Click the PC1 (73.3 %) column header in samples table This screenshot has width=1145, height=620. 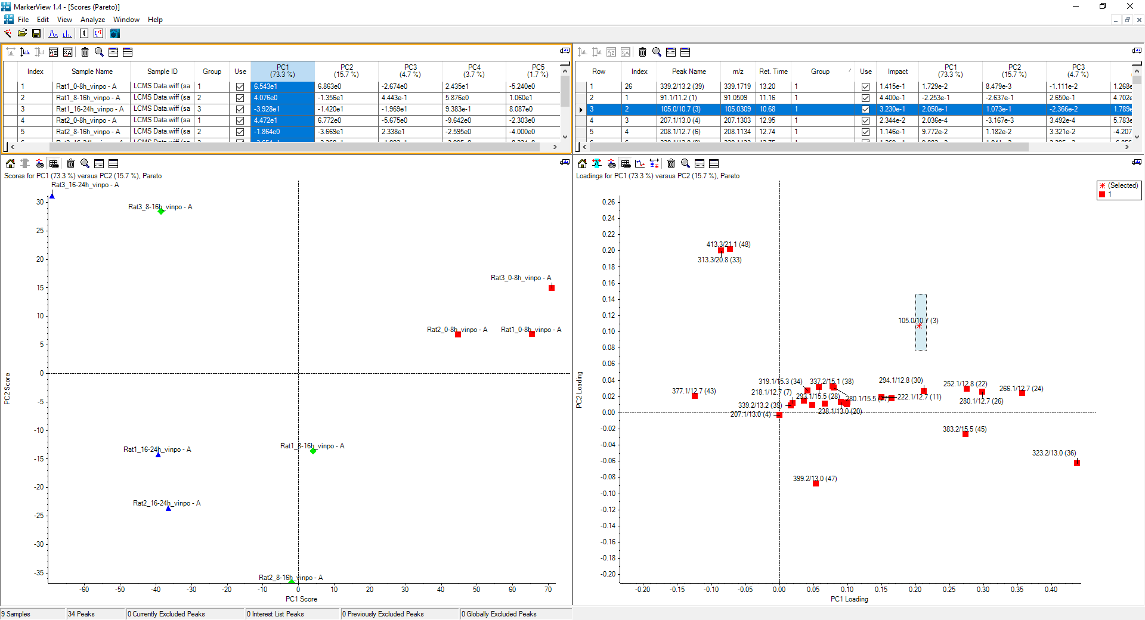(x=282, y=71)
